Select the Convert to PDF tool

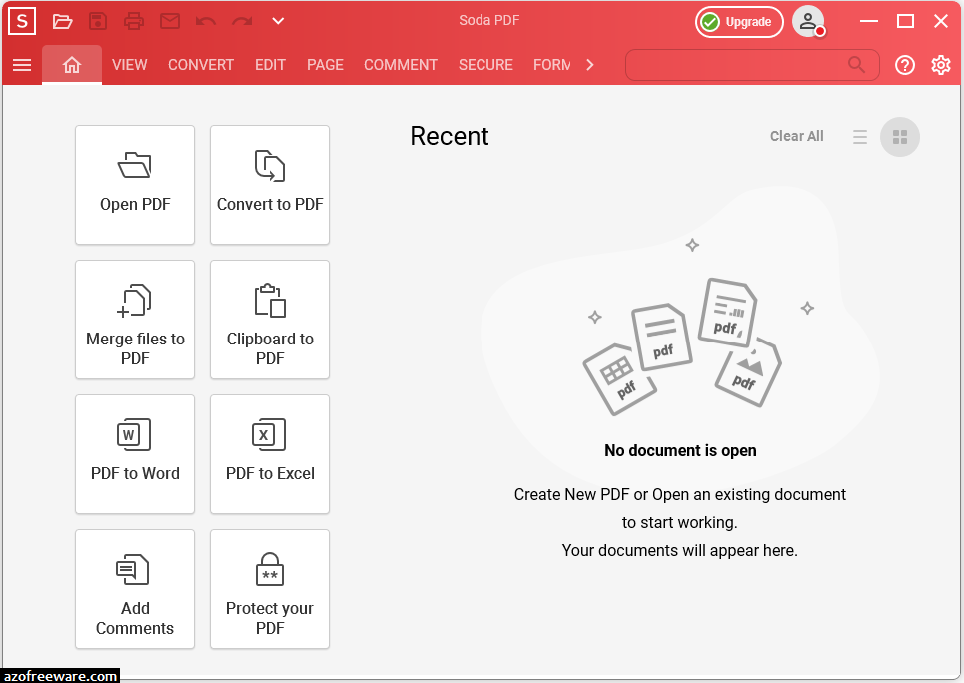(269, 185)
